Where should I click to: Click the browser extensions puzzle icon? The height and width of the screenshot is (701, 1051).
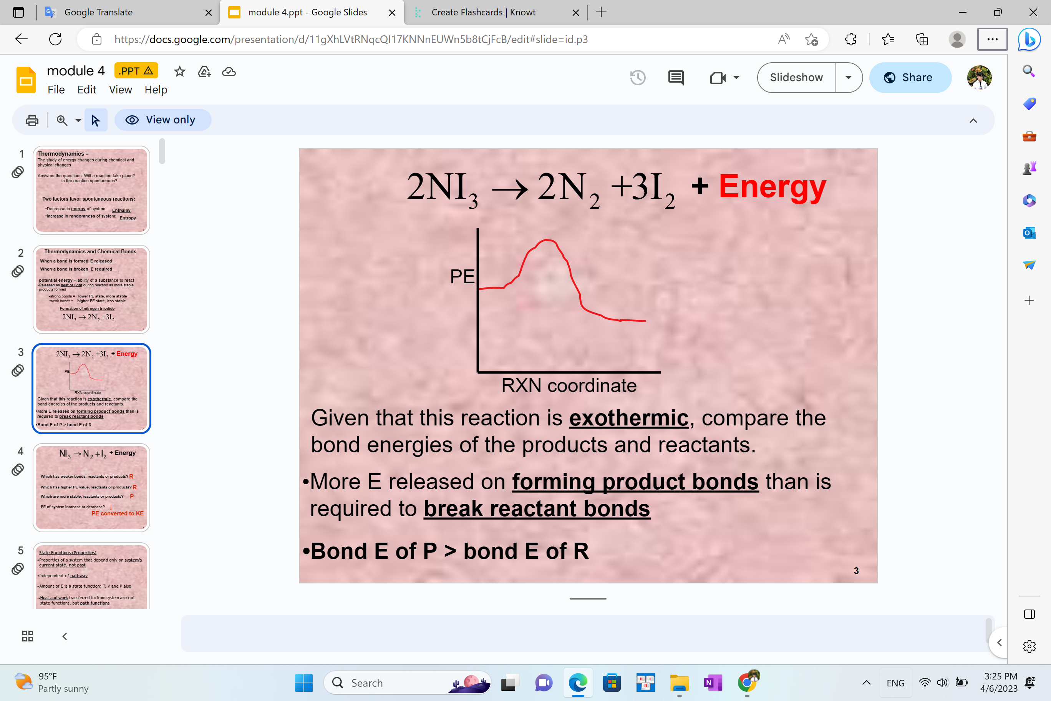850,39
